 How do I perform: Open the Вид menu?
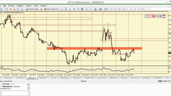(5, 6)
